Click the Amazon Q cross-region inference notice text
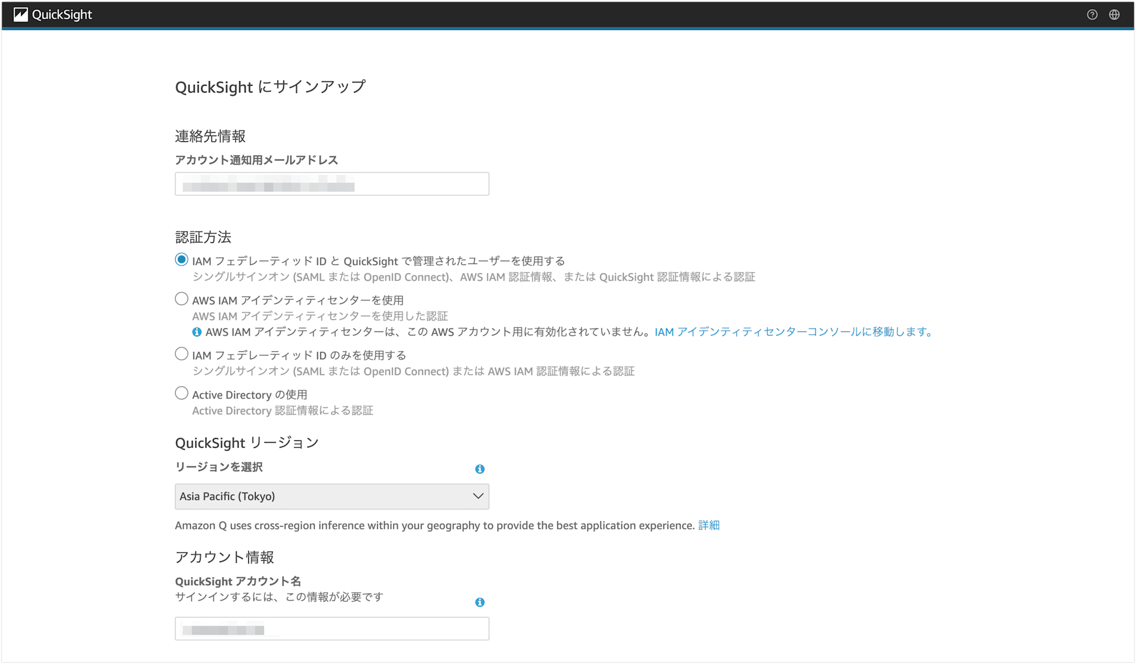This screenshot has width=1136, height=664. (435, 526)
